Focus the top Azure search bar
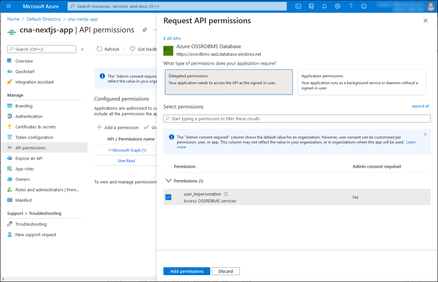The height and width of the screenshot is (282, 438). tap(177, 6)
